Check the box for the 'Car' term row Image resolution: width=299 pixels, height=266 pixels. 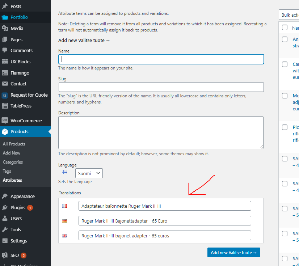click(285, 64)
